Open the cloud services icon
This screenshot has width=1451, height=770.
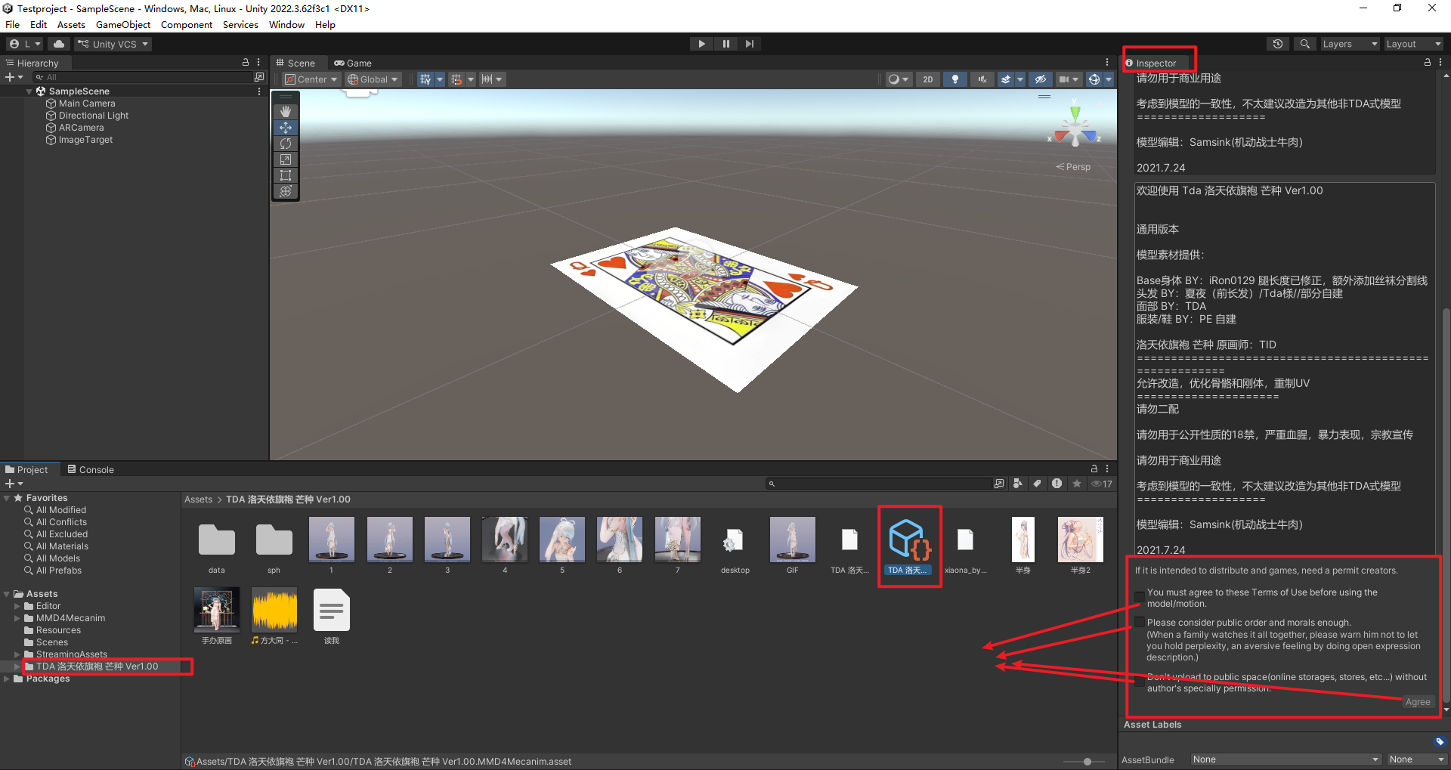(x=59, y=44)
